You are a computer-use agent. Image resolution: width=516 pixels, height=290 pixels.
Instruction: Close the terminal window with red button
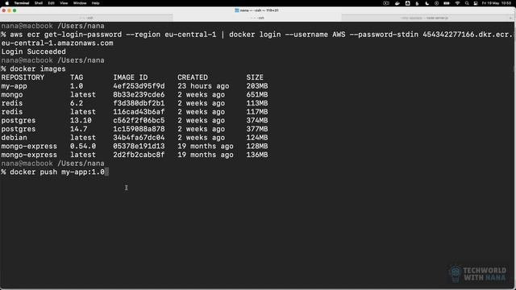pos(3,10)
